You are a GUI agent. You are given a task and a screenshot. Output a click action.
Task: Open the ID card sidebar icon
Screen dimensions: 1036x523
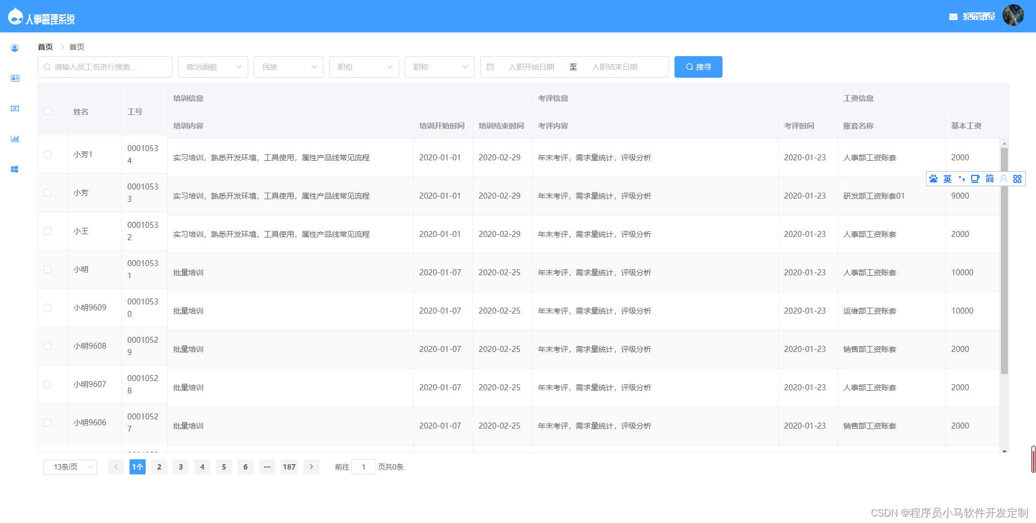(x=15, y=78)
